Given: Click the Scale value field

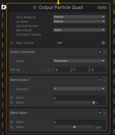Looking at the screenshot, I should pos(79,98).
